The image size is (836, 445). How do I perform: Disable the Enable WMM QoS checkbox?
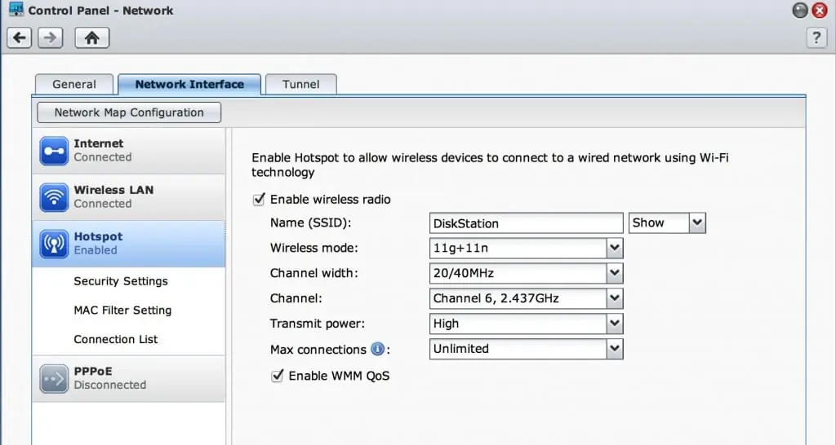278,376
